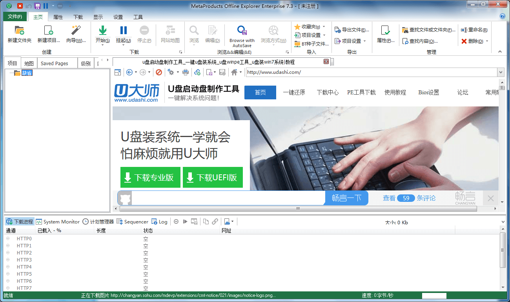Open the 级别 side panel tab
This screenshot has height=302, width=510.
(86, 63)
